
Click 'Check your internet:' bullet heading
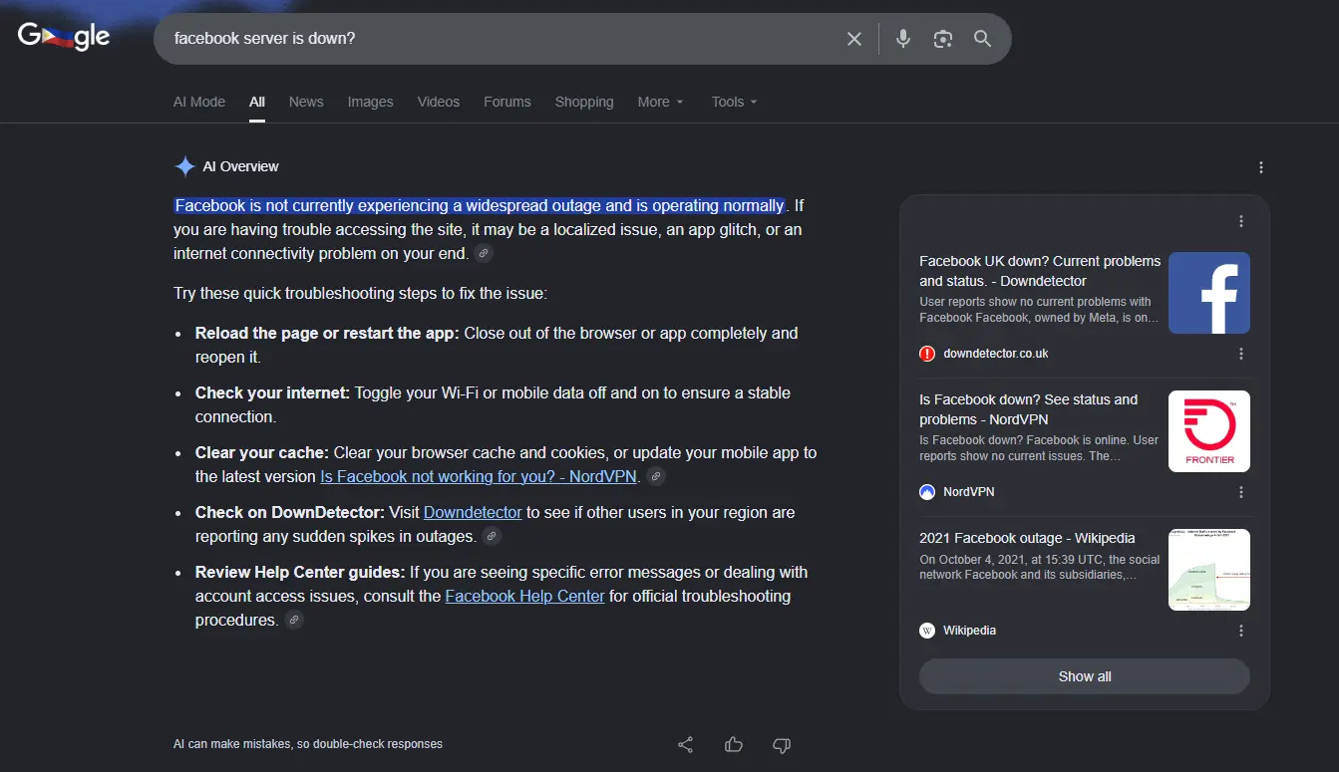pyautogui.click(x=273, y=393)
